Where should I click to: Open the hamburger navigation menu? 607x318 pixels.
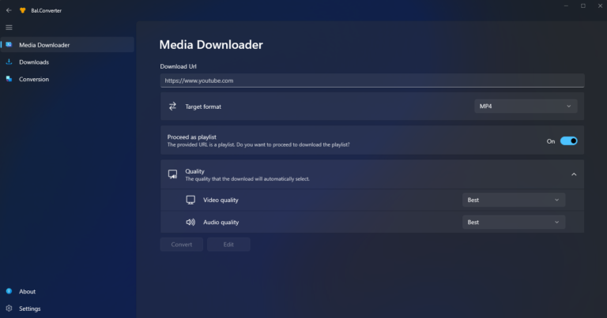(9, 28)
